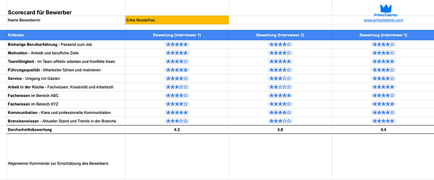Screen dimensions: 434x180
Task: Select the Teamfähigkeit criterion cell
Action: 66,62
